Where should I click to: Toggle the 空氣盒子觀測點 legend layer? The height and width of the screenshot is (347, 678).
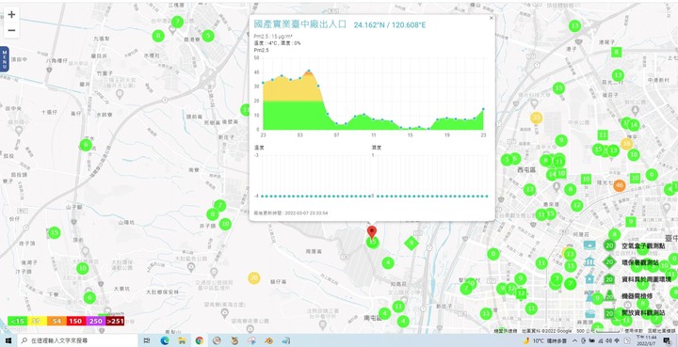(643, 245)
